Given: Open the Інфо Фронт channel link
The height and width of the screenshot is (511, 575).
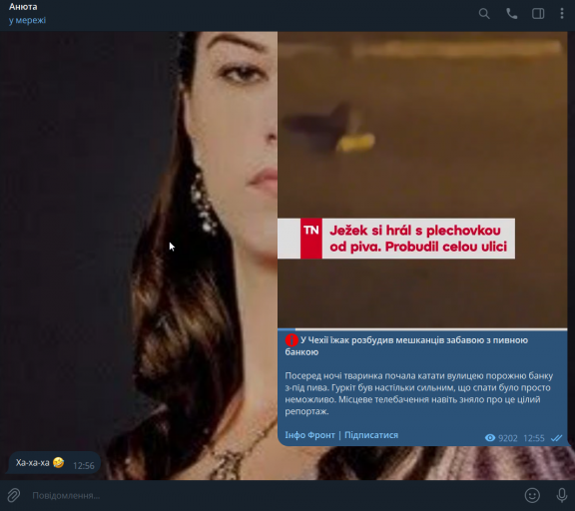Looking at the screenshot, I should click(x=309, y=435).
